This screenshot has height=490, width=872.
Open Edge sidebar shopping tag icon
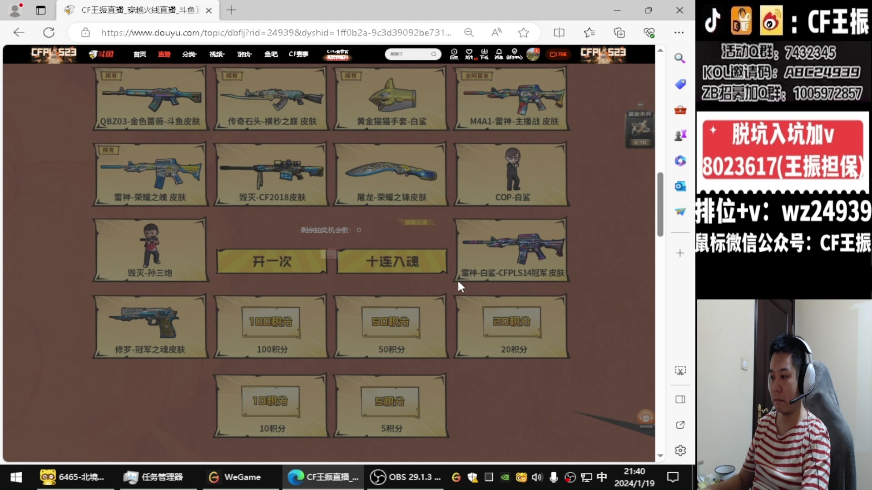pos(680,84)
